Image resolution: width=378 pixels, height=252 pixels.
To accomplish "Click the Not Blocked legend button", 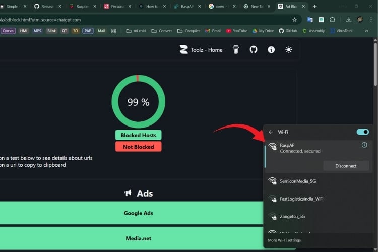I will [139, 147].
